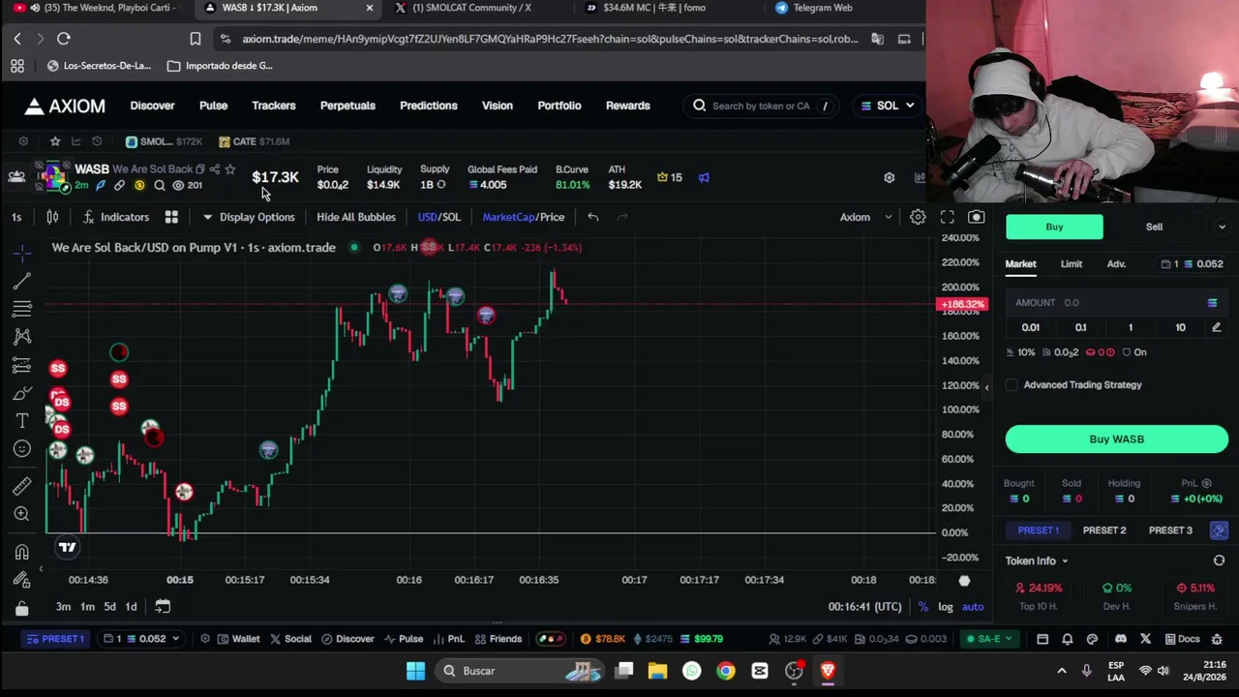1239x697 pixels.
Task: Open Trackers in top navigation
Action: (274, 106)
